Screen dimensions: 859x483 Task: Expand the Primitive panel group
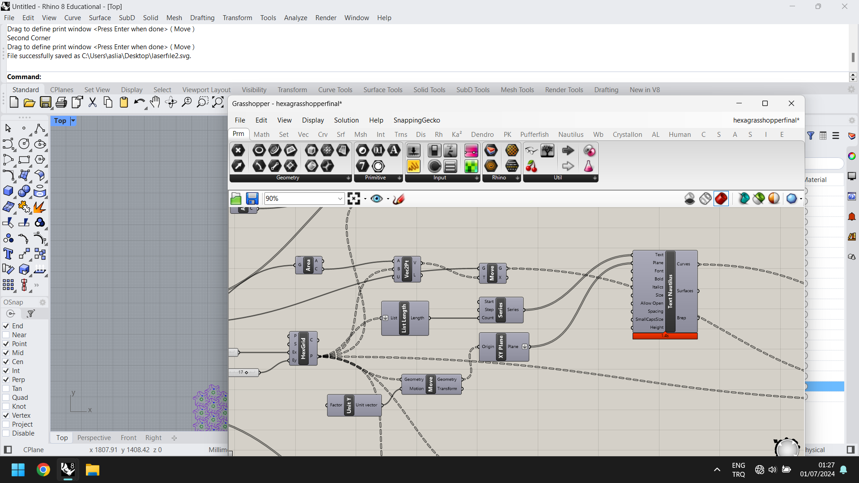pos(400,178)
